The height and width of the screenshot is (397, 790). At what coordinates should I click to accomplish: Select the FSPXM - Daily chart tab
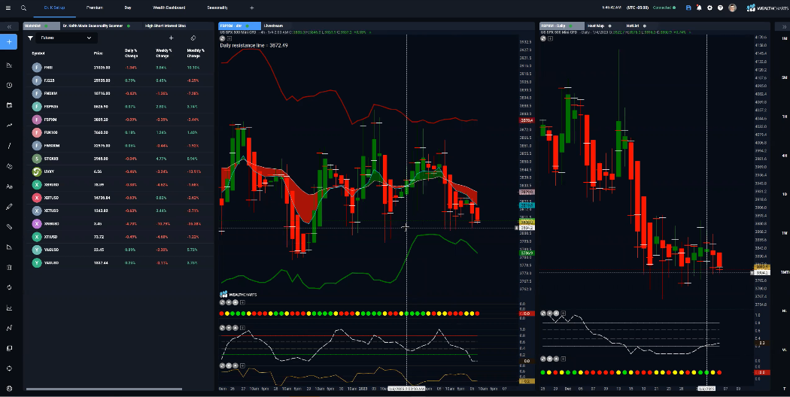coord(561,26)
